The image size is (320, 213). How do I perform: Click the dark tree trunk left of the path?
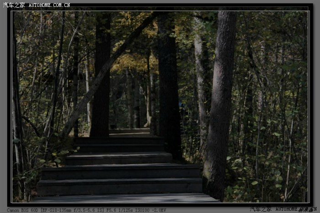tap(101, 78)
